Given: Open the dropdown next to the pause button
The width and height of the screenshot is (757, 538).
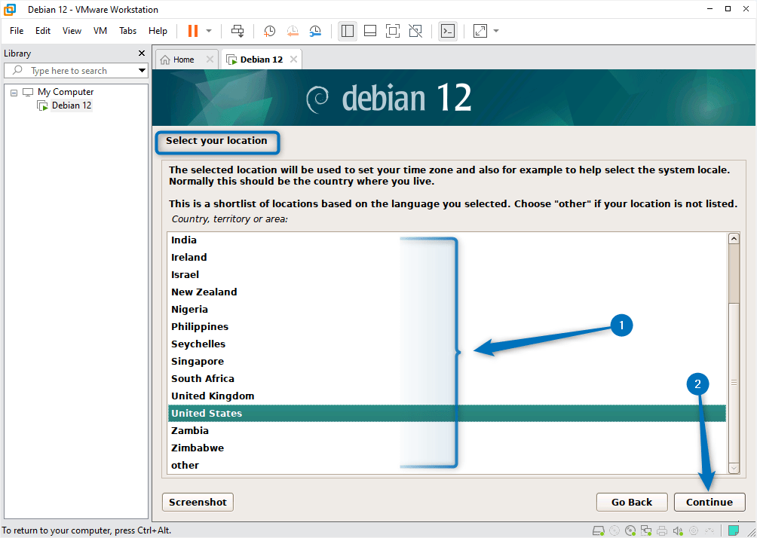Looking at the screenshot, I should [x=208, y=31].
